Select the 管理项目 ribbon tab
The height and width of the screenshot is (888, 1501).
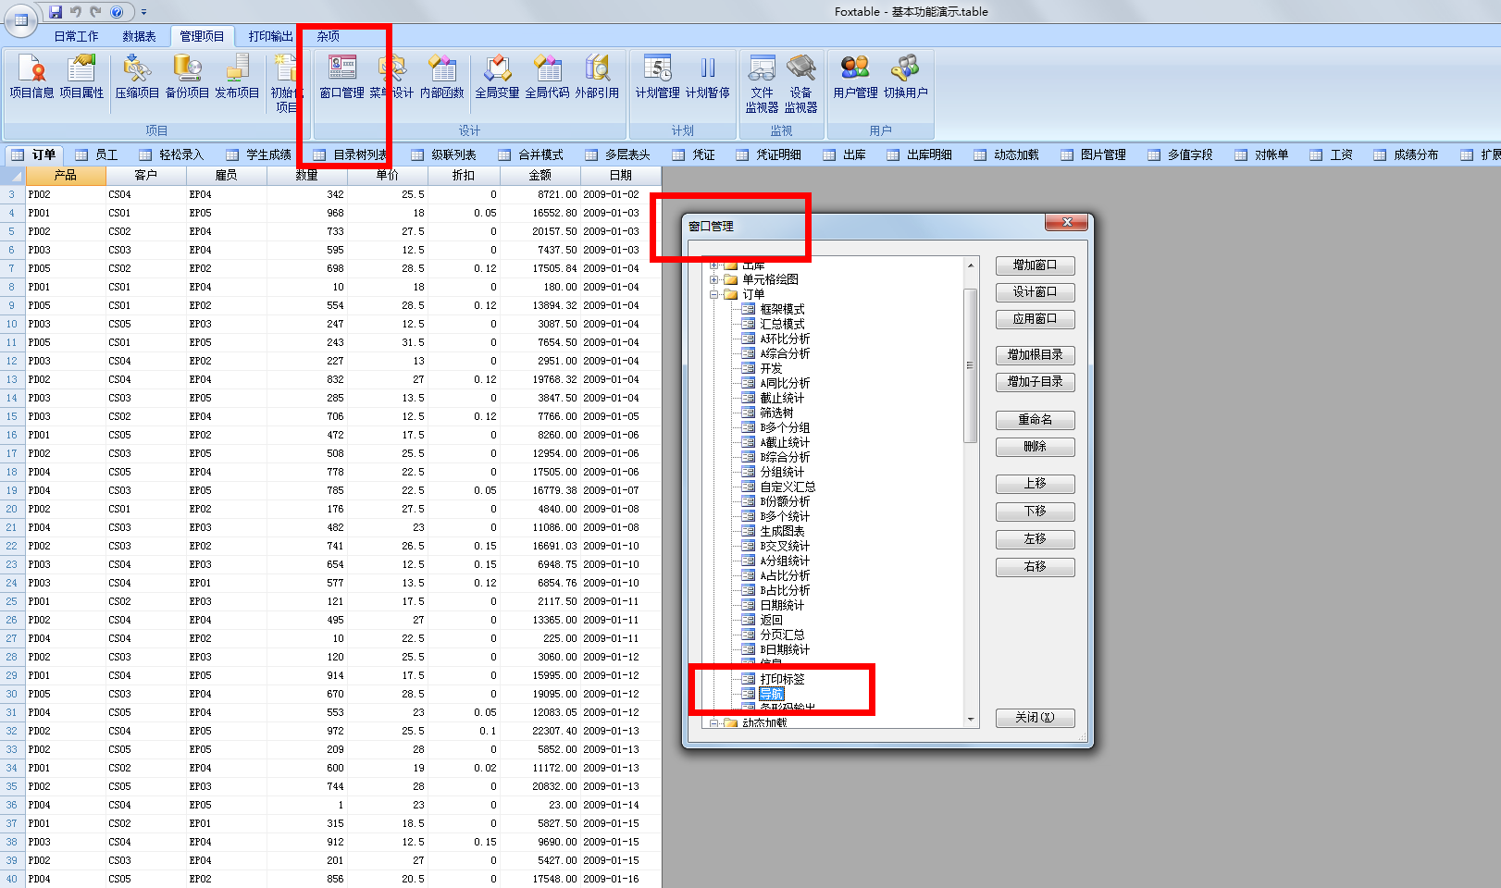[202, 36]
